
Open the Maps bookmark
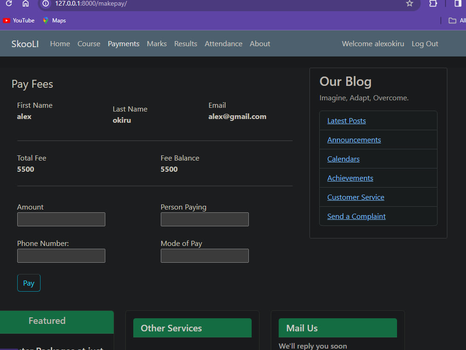(x=55, y=21)
